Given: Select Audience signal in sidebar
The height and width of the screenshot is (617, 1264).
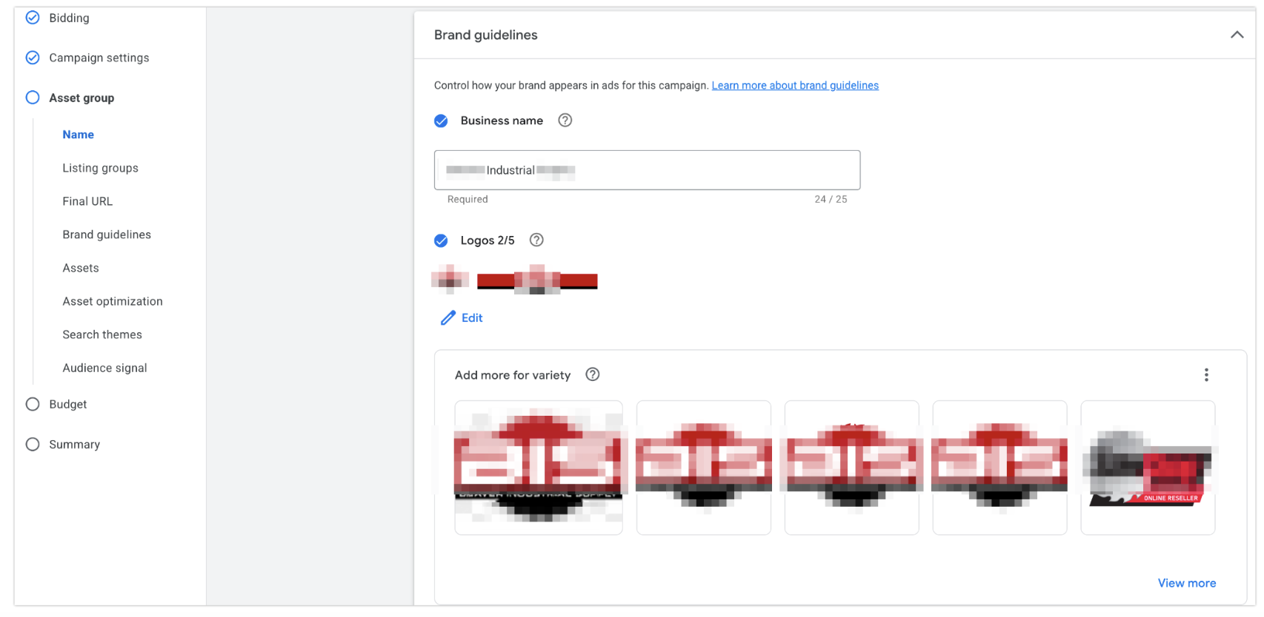Looking at the screenshot, I should (x=104, y=368).
